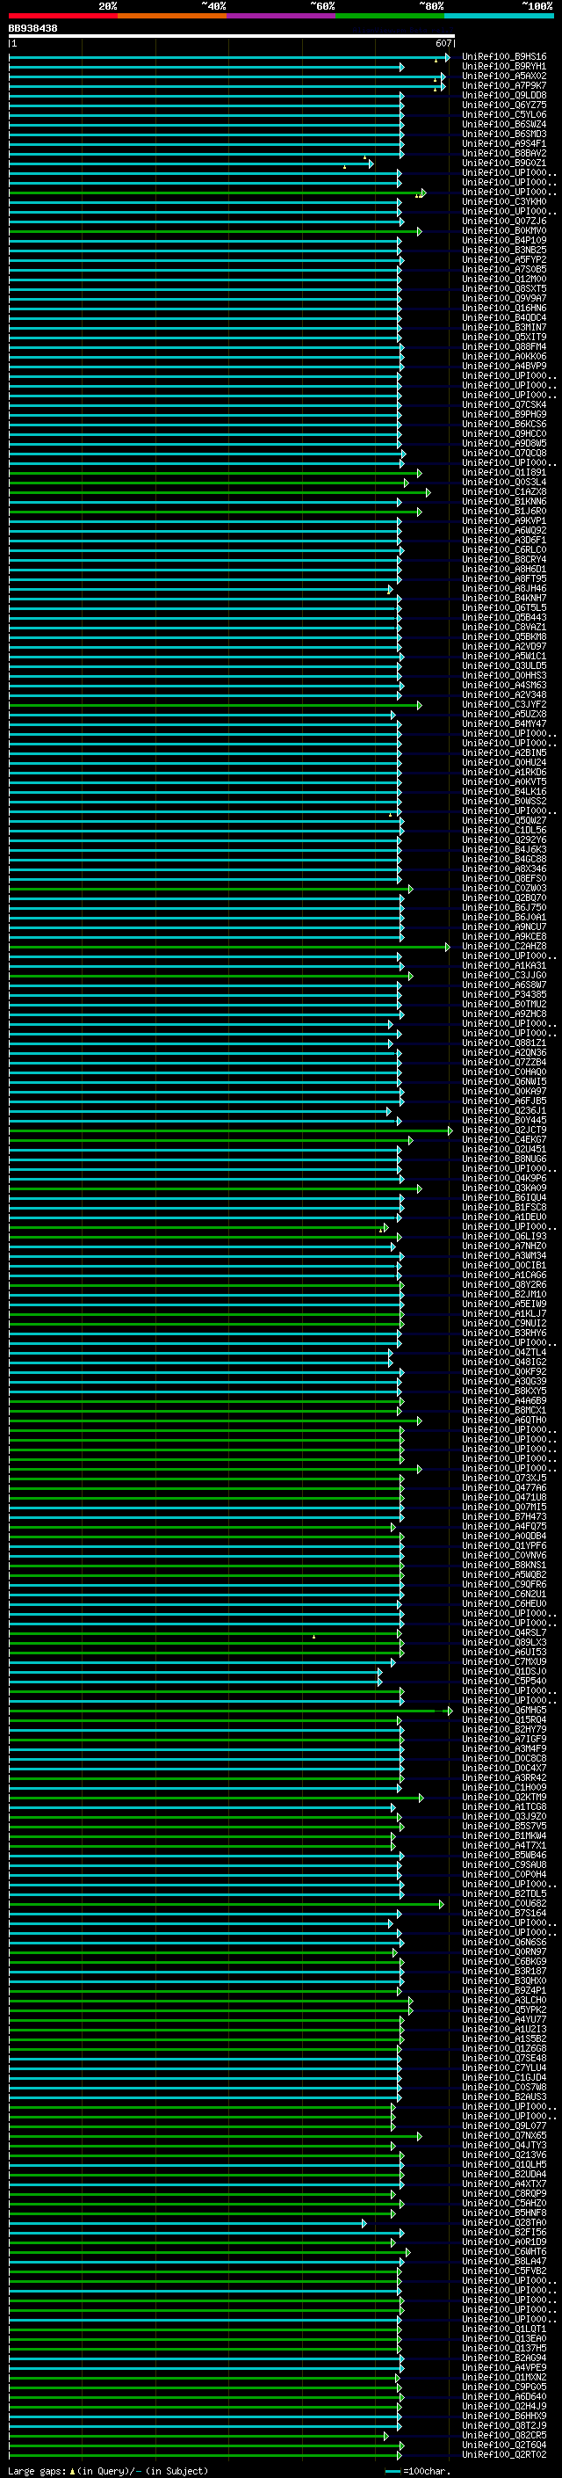
Task: Select hit UniRef100_C3JYF2
Action: coord(504,704)
